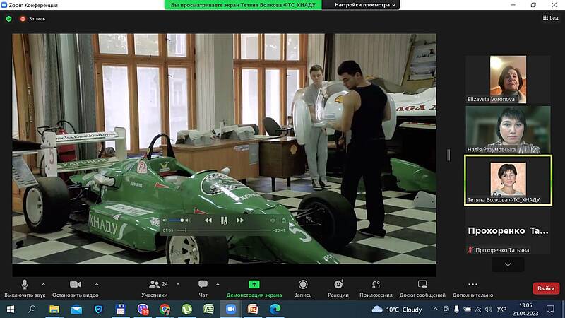This screenshot has height=318, width=565.
Task: Open Доски сообщений whiteboards
Action: coord(422,288)
